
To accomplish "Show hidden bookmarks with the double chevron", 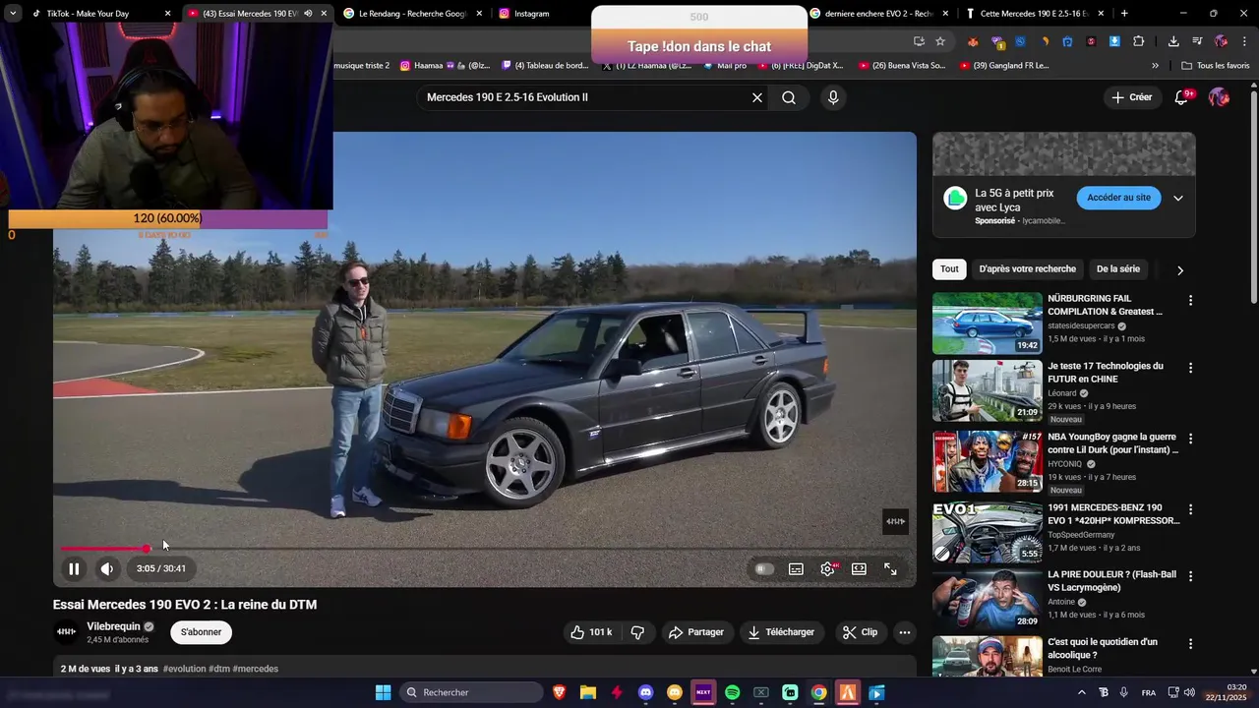I will [x=1155, y=66].
